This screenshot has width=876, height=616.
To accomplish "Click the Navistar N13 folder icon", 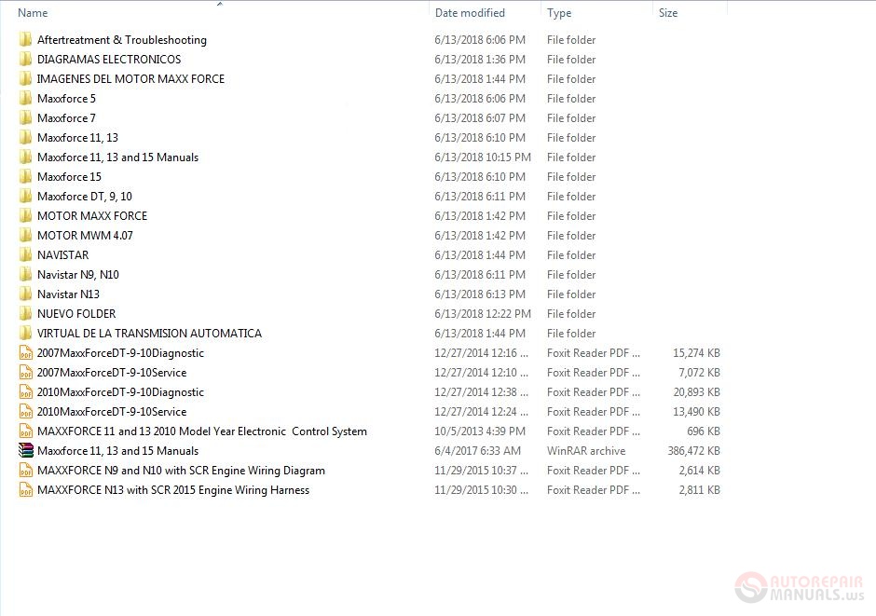I will click(26, 294).
